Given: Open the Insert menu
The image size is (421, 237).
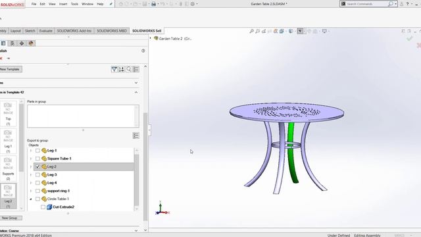Looking at the screenshot, I should (63, 4).
